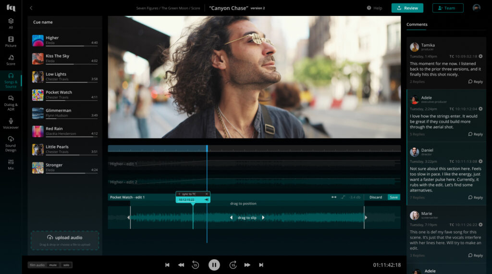Image resolution: width=492 pixels, height=274 pixels.
Task: Select the Sound Design sidebar icon
Action: tap(11, 139)
